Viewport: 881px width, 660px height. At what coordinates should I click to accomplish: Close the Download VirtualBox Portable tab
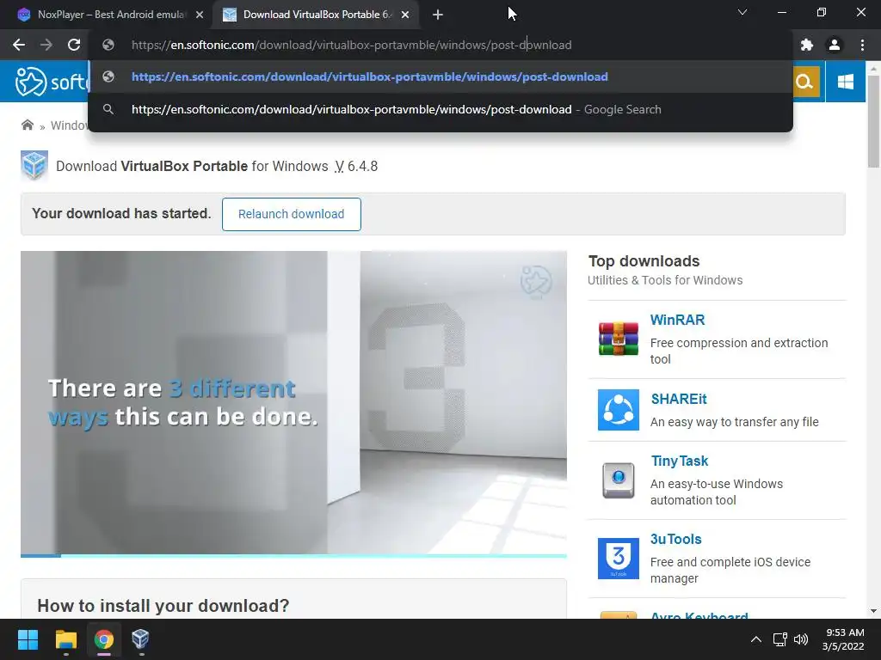pos(405,15)
